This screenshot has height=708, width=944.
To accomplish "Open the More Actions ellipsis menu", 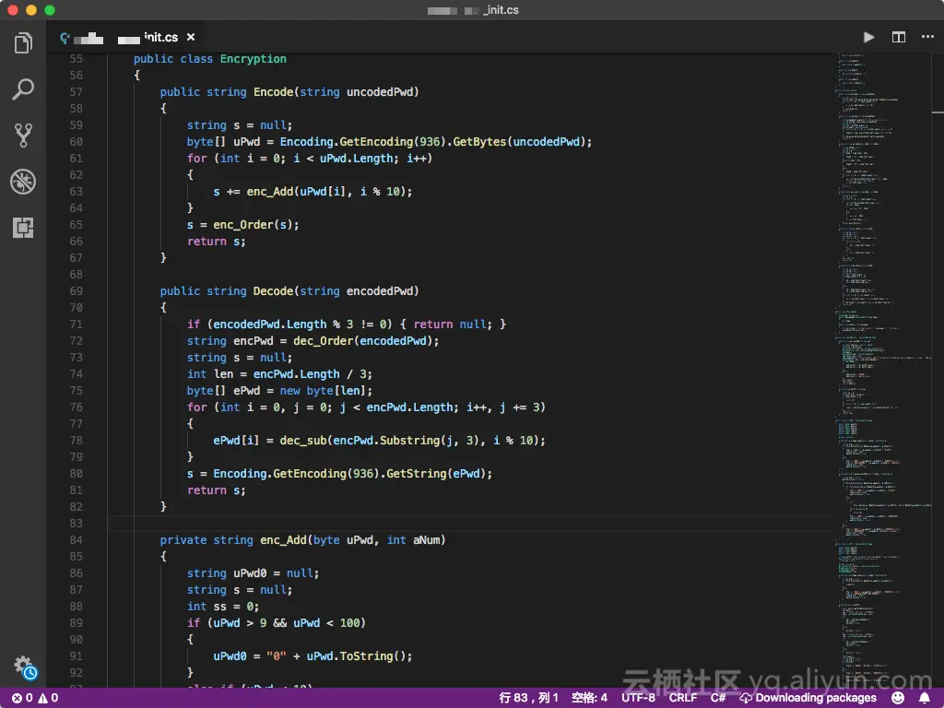I will tap(926, 37).
